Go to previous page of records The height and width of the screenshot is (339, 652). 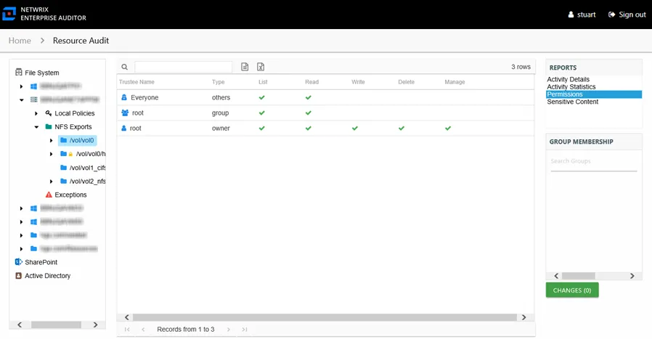tap(143, 330)
